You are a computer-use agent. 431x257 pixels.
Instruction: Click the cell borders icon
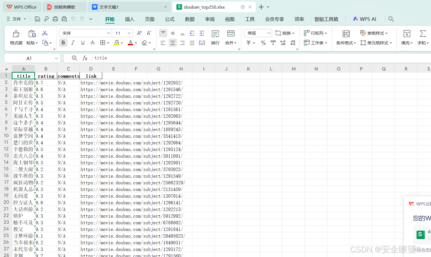[x=103, y=43]
